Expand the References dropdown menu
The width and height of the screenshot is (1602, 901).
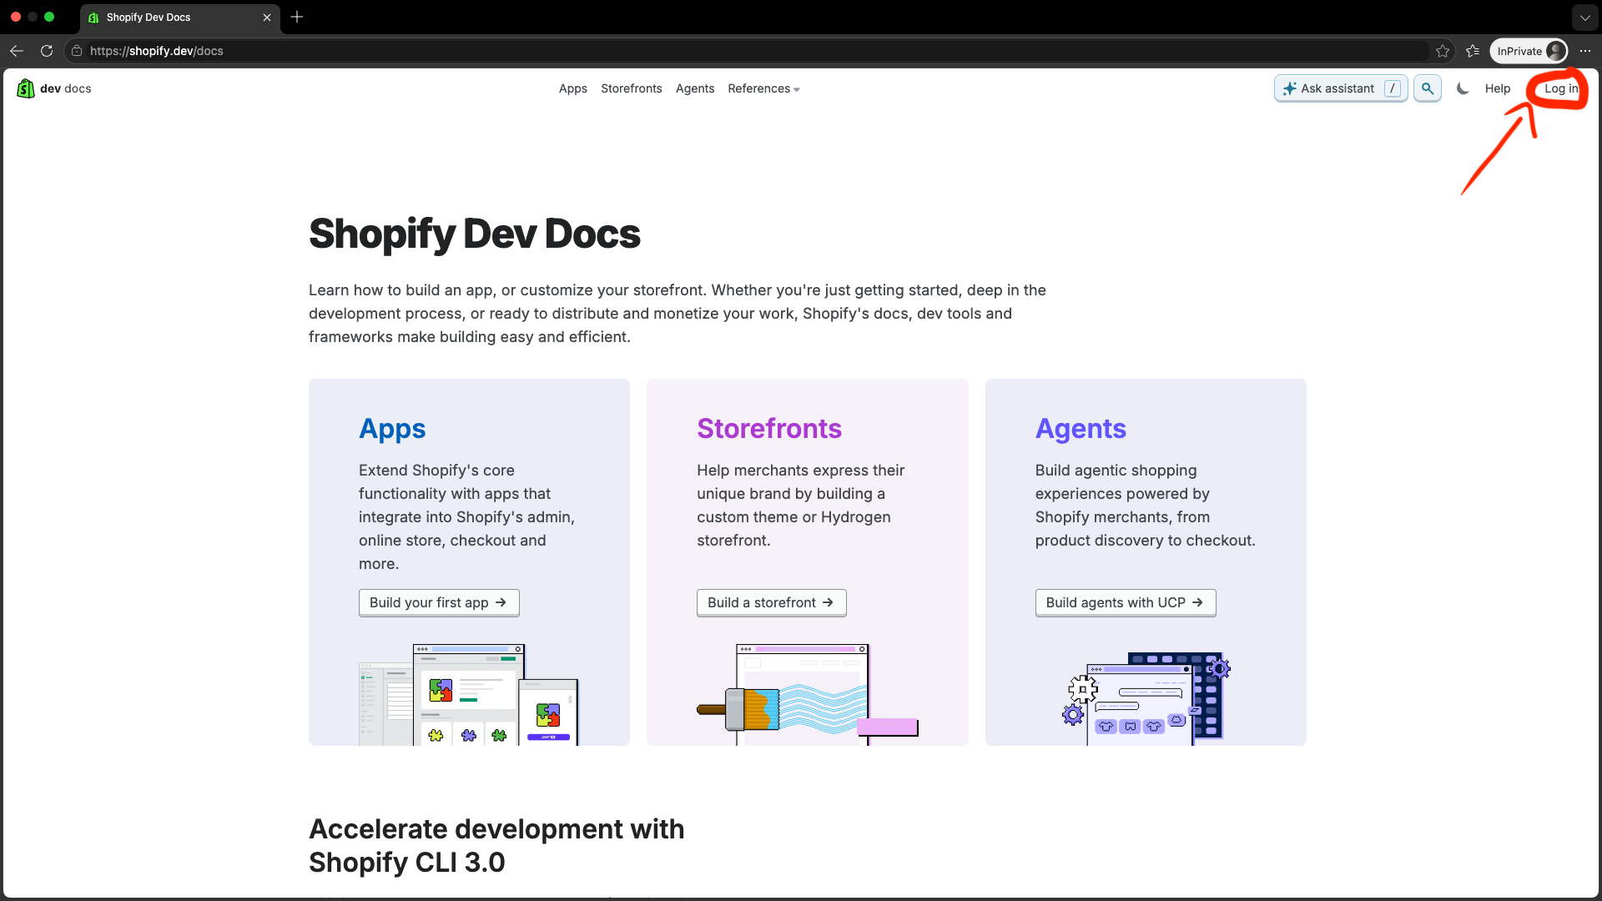click(x=763, y=88)
